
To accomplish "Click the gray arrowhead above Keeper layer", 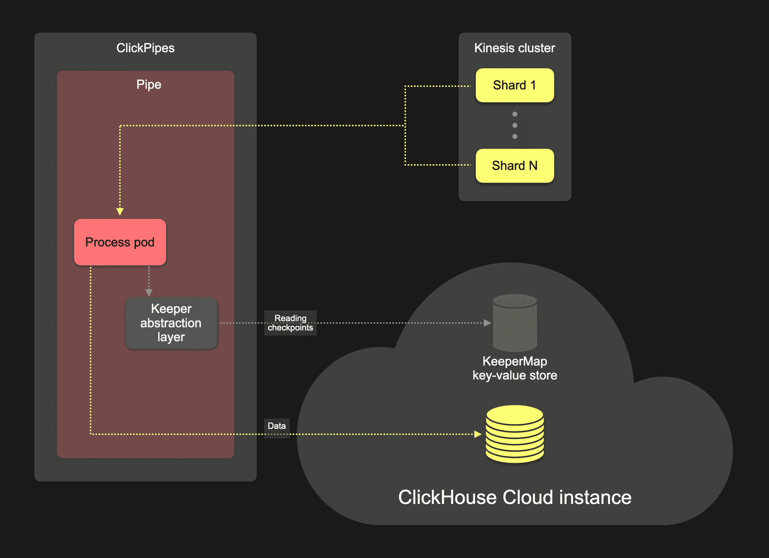I will 149,293.
